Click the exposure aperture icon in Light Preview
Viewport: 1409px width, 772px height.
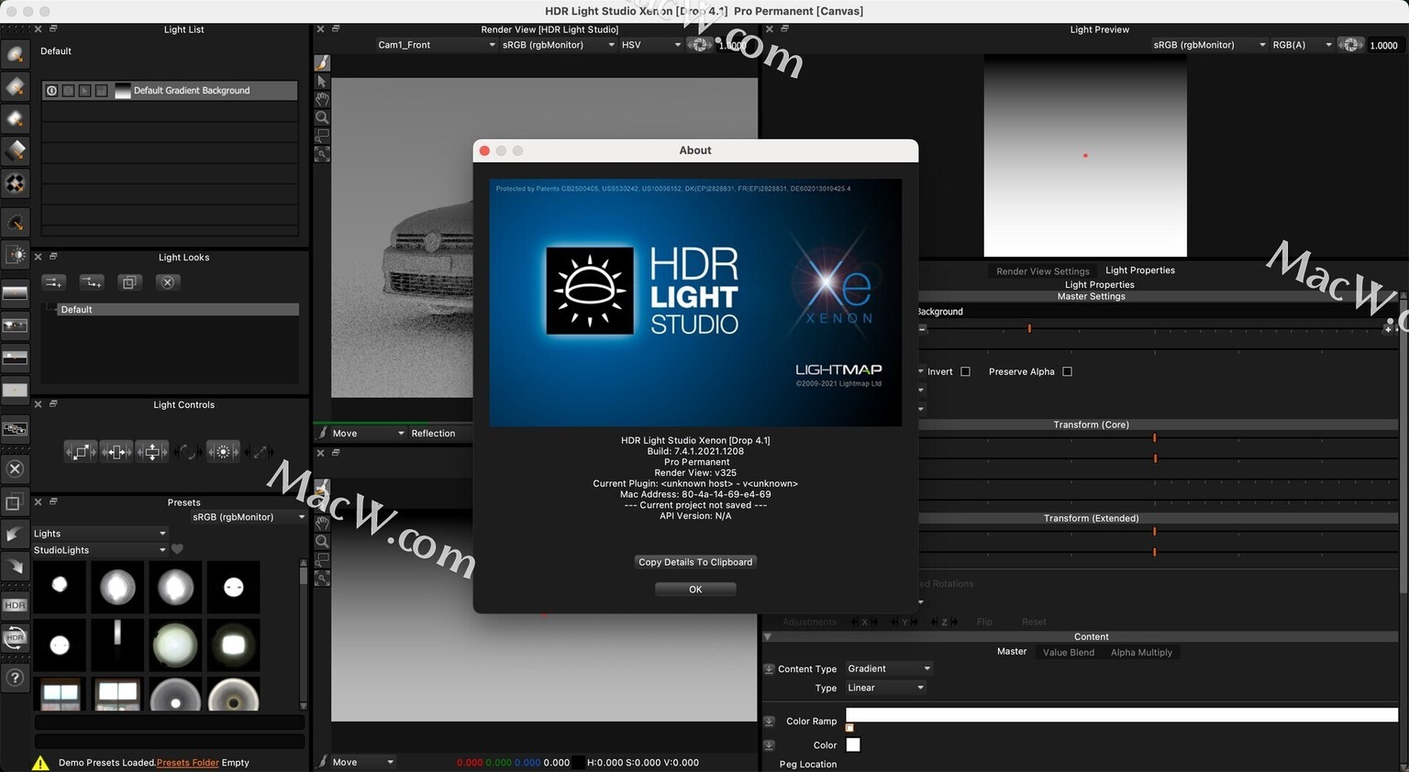pyautogui.click(x=1350, y=45)
